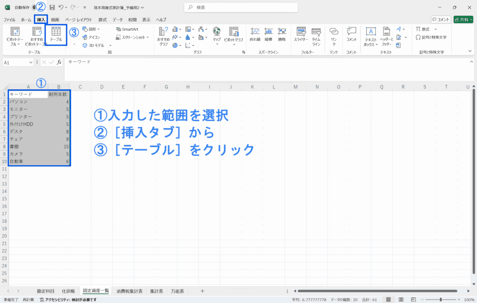Click the テーブル (Table) button
Viewport: 477px width, 303px height.
(x=56, y=34)
